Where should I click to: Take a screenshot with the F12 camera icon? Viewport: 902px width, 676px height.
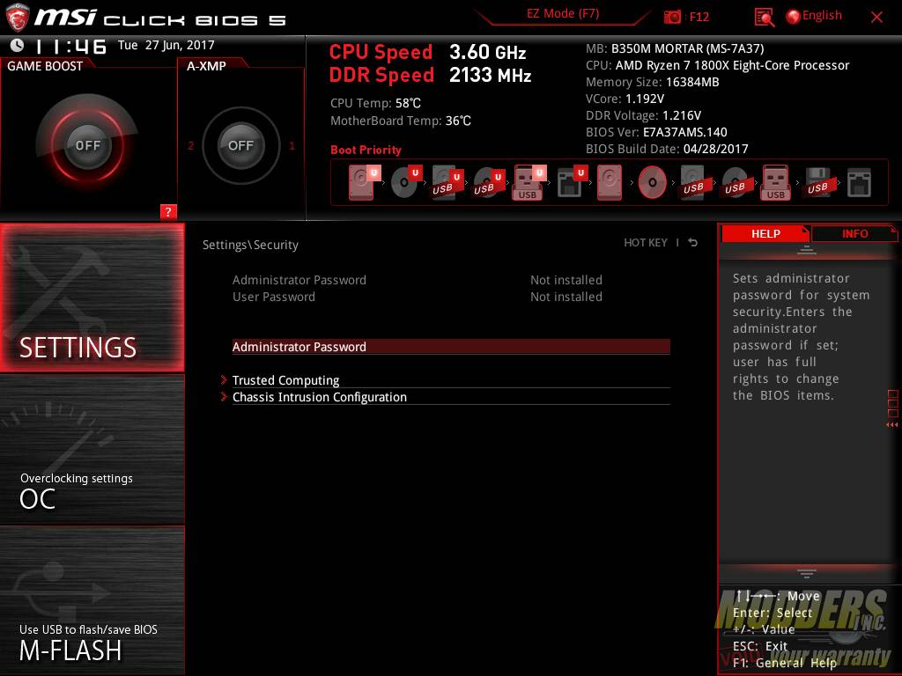[672, 17]
